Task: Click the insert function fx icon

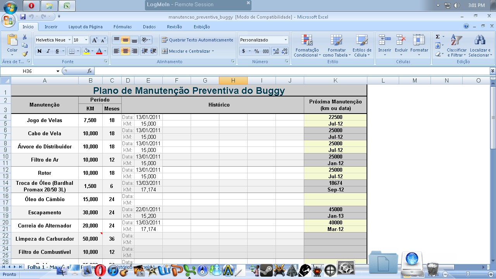Action: (x=90, y=71)
